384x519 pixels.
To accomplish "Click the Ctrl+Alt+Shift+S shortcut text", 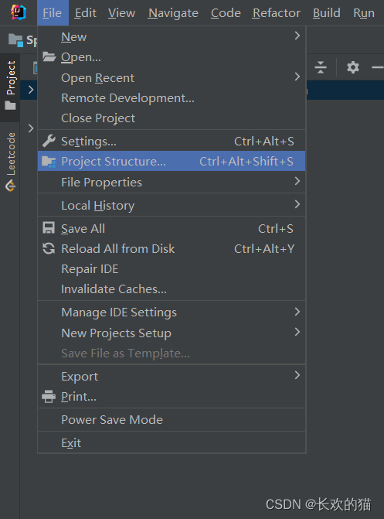I will coord(246,161).
